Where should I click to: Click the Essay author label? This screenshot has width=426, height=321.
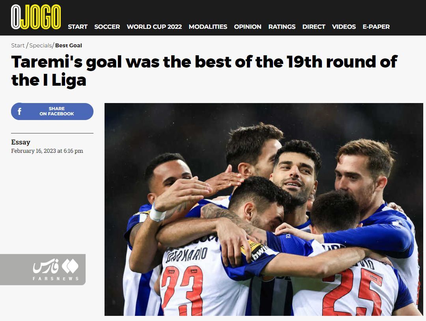click(x=21, y=142)
